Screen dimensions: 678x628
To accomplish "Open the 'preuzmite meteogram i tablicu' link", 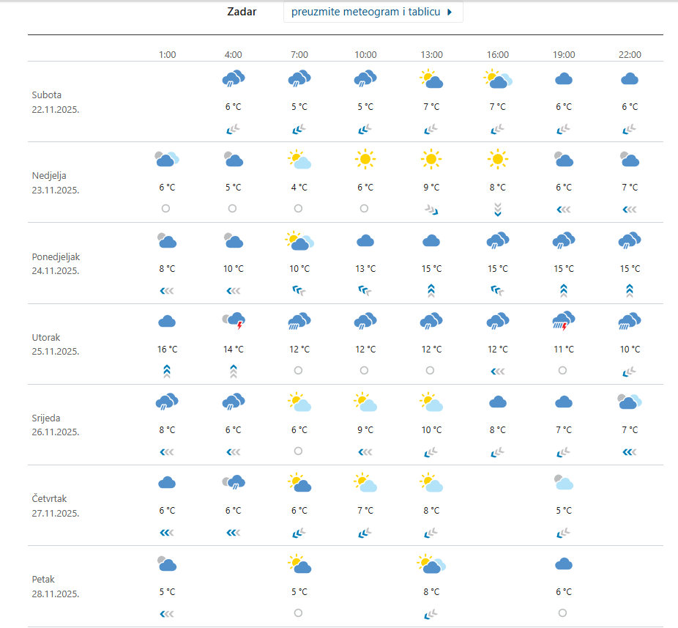I will pyautogui.click(x=365, y=12).
